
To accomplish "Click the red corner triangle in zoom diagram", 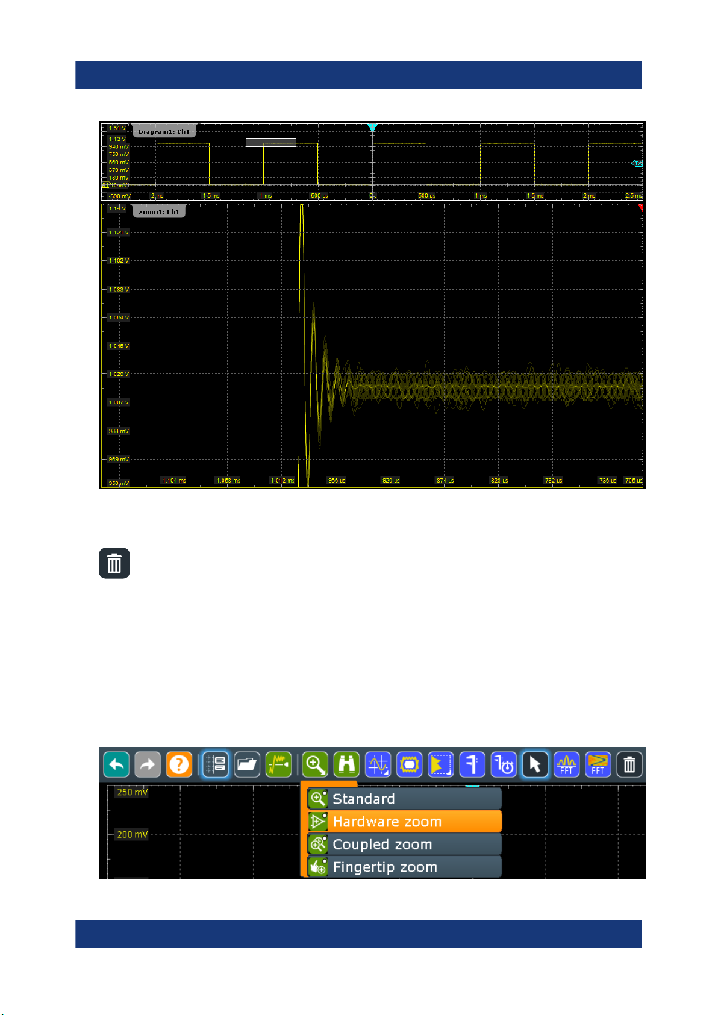I will [640, 208].
